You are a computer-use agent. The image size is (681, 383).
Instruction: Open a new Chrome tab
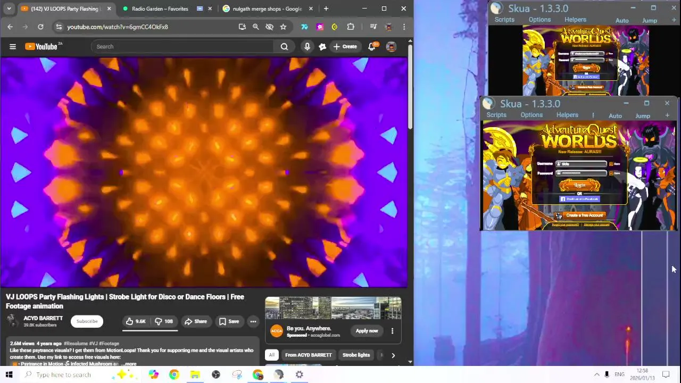326,9
